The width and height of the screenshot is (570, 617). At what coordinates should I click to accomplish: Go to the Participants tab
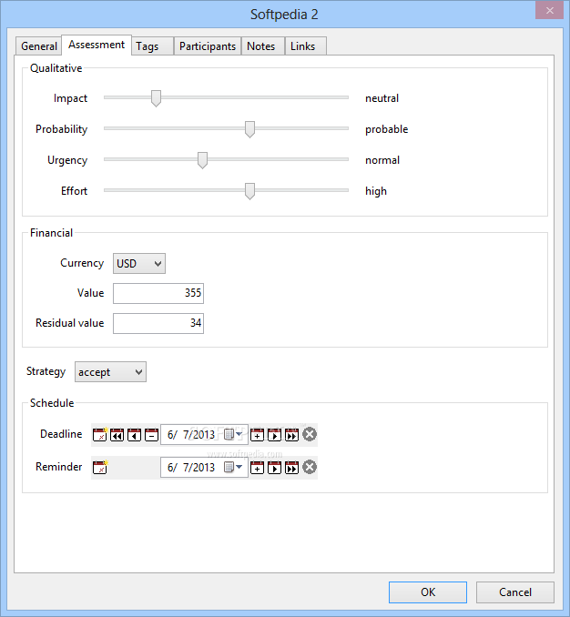click(208, 46)
